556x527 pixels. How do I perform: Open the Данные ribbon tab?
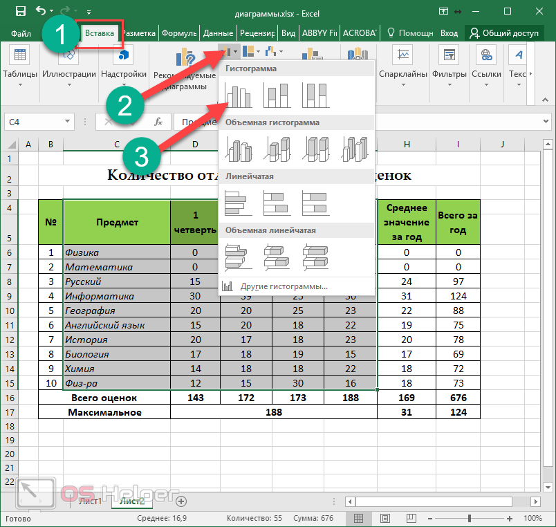click(217, 33)
